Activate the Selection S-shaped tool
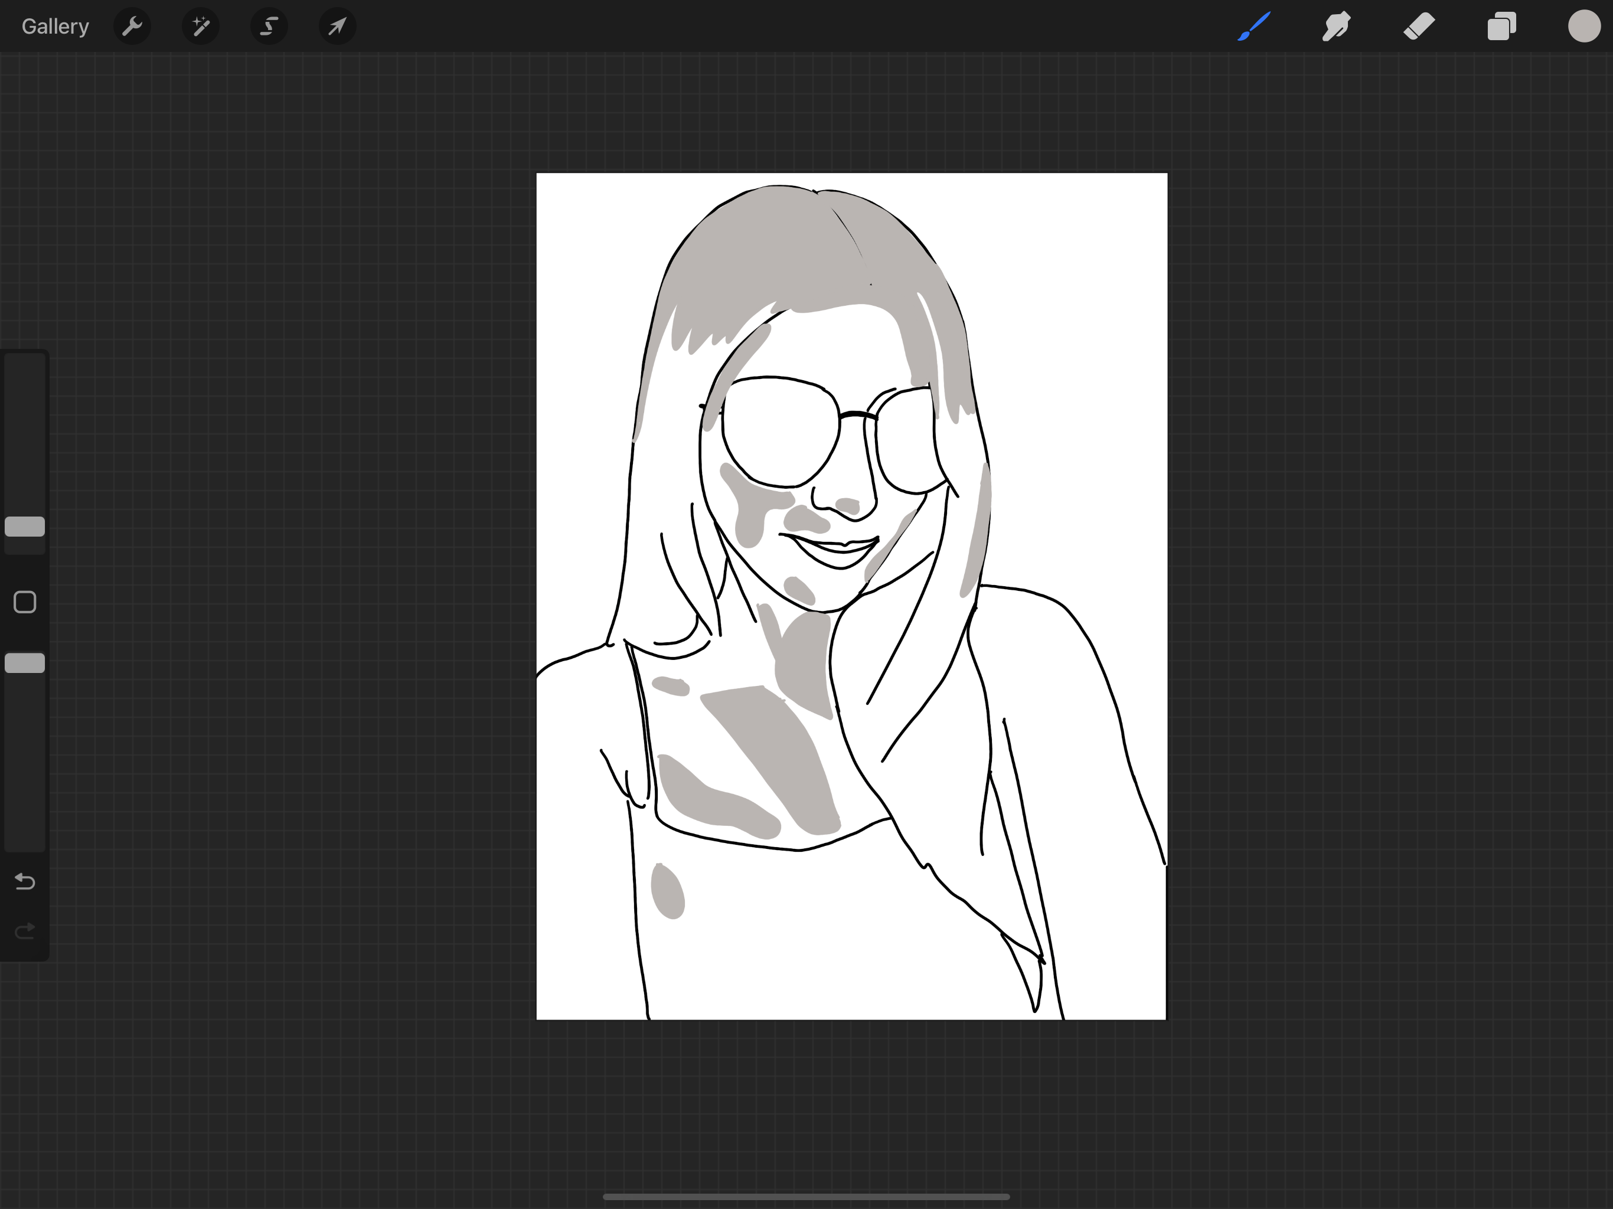The width and height of the screenshot is (1613, 1209). point(269,27)
